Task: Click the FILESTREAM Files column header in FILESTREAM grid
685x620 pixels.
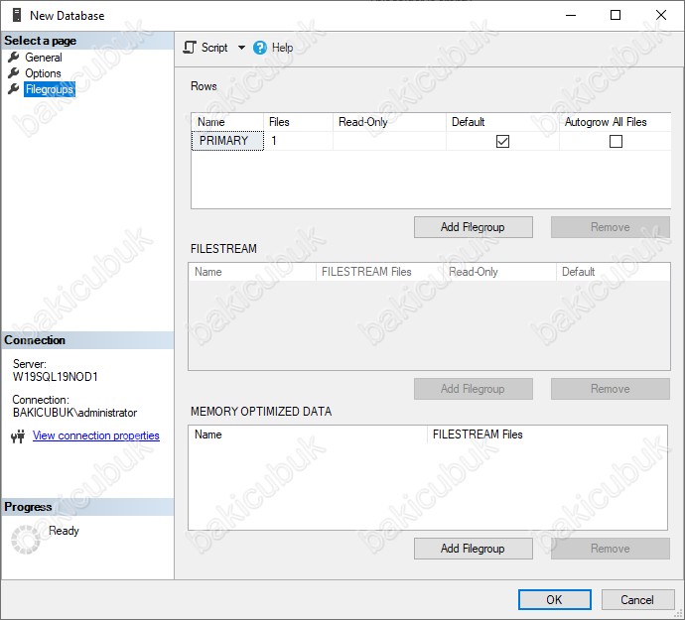Action: [379, 272]
